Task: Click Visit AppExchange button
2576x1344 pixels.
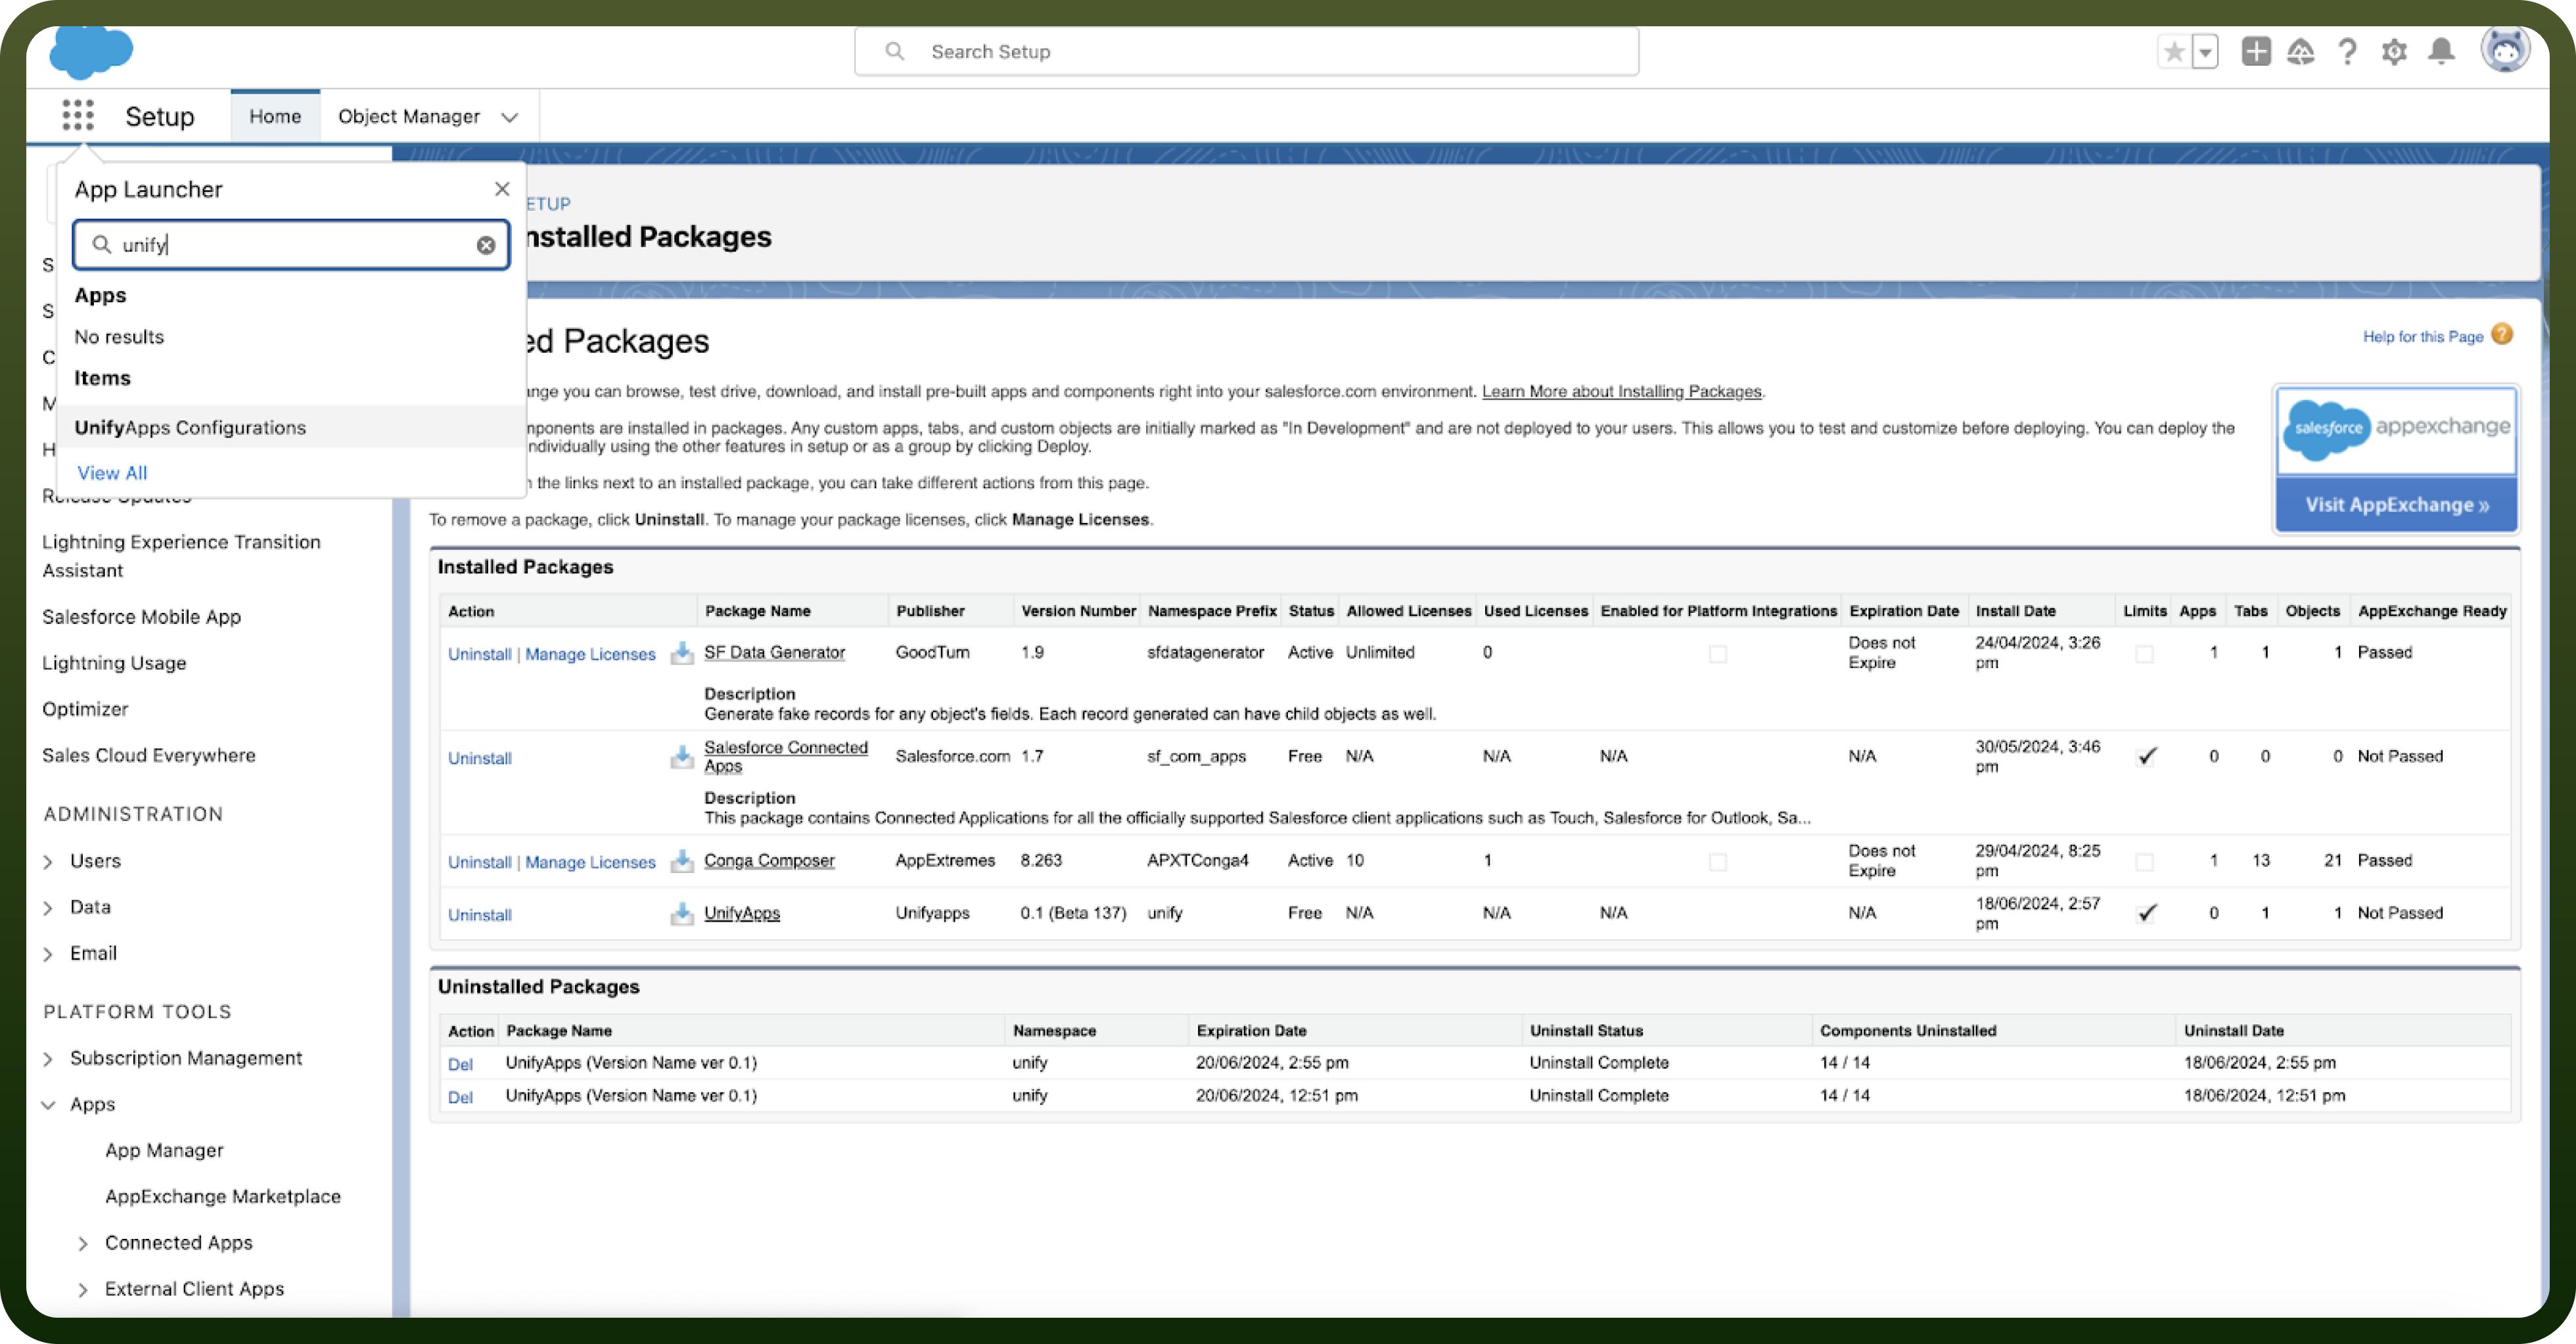Action: pos(2397,504)
